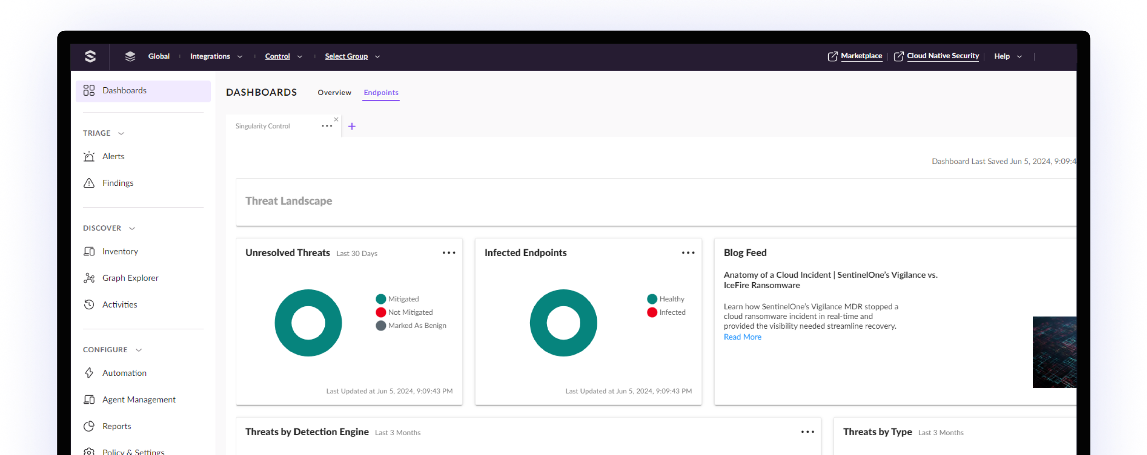Open Reports pie chart icon
1147x455 pixels.
tap(89, 426)
